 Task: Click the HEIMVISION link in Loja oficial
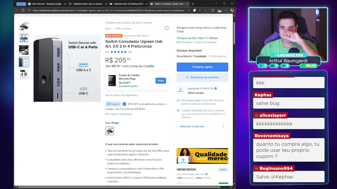click(x=206, y=88)
